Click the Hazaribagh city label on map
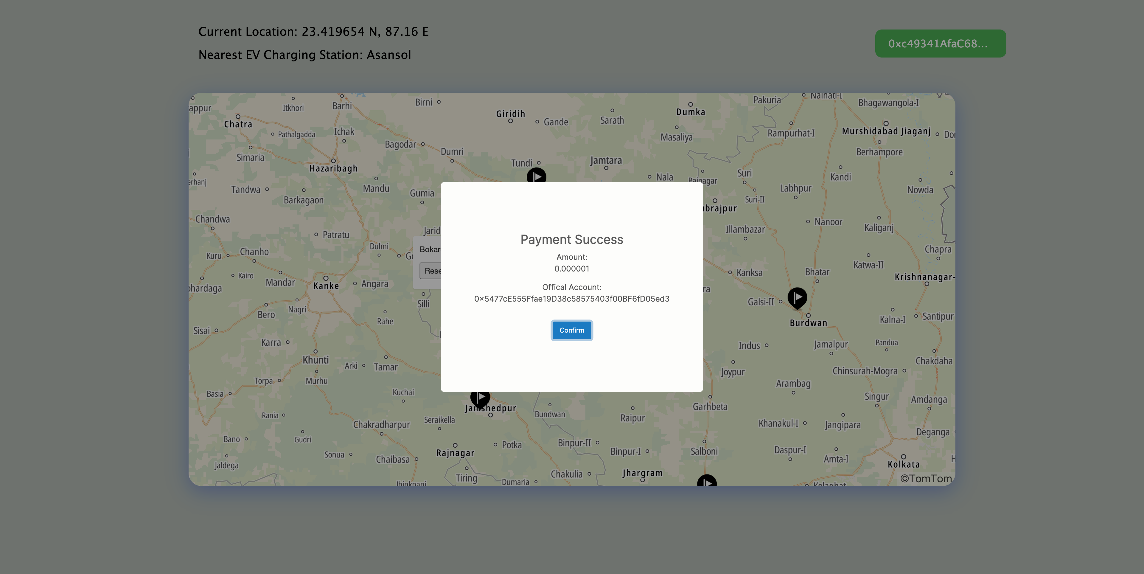The height and width of the screenshot is (574, 1144). coord(333,168)
